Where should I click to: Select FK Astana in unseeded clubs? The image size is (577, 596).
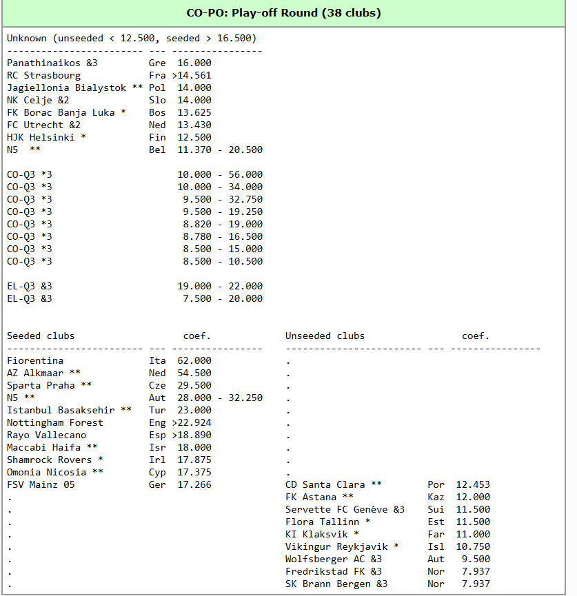click(x=311, y=497)
